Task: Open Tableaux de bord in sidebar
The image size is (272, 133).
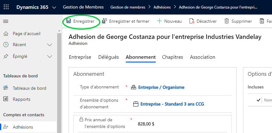Action: (29, 88)
